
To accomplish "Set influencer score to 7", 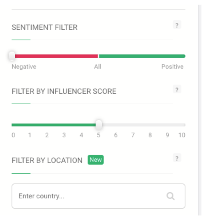I will pyautogui.click(x=133, y=135).
